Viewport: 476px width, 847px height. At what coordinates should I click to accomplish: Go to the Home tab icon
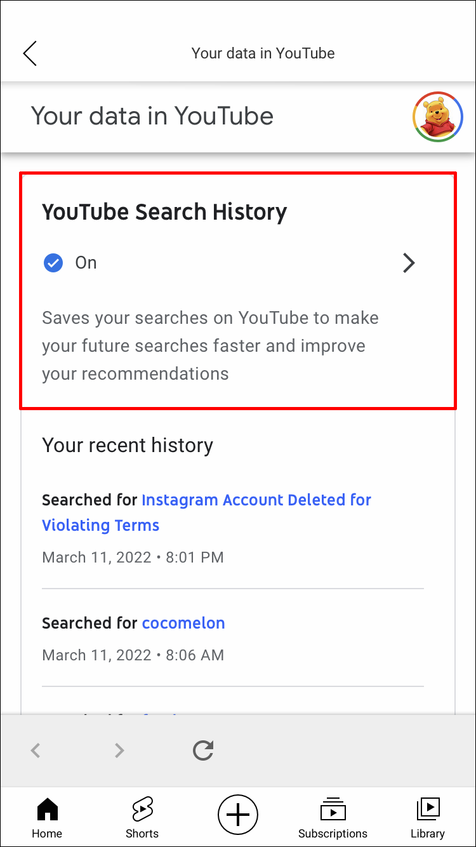[x=48, y=810]
